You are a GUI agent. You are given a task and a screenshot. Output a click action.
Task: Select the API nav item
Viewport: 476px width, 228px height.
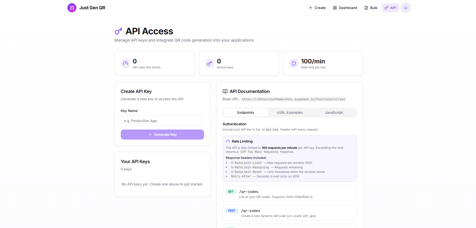tap(390, 8)
